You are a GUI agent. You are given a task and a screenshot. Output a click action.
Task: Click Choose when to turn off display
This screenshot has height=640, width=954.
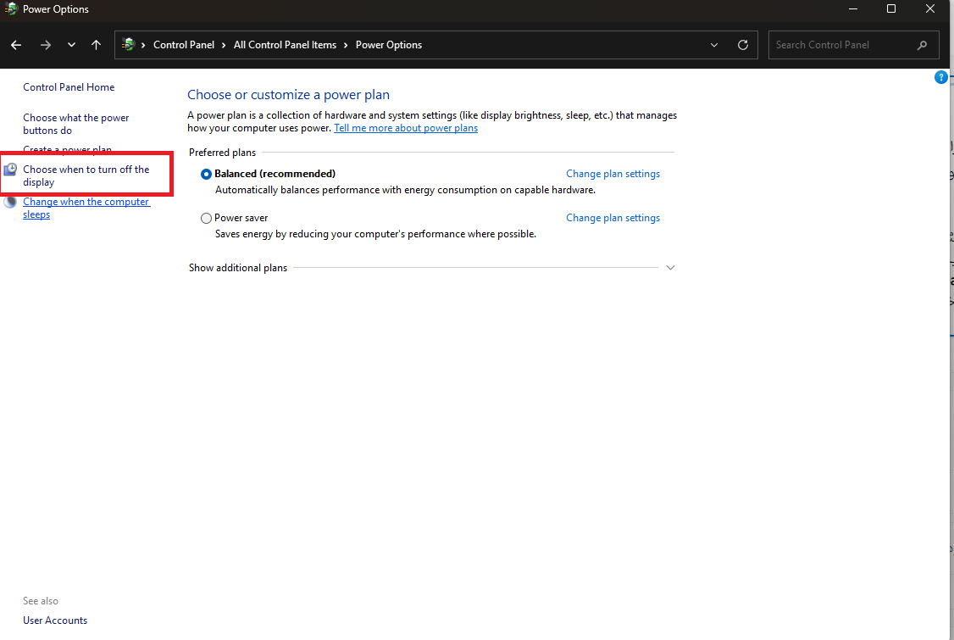[x=86, y=175]
